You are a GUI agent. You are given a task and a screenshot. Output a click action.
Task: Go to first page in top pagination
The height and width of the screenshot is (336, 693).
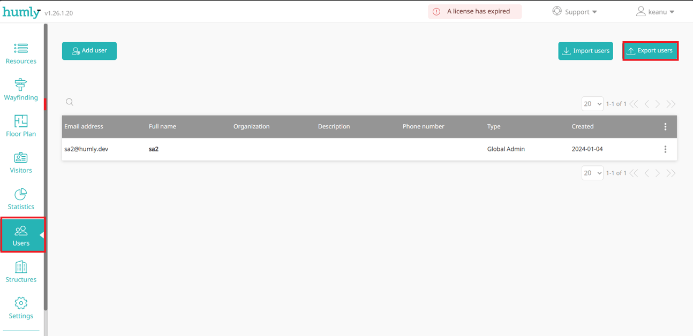click(634, 104)
